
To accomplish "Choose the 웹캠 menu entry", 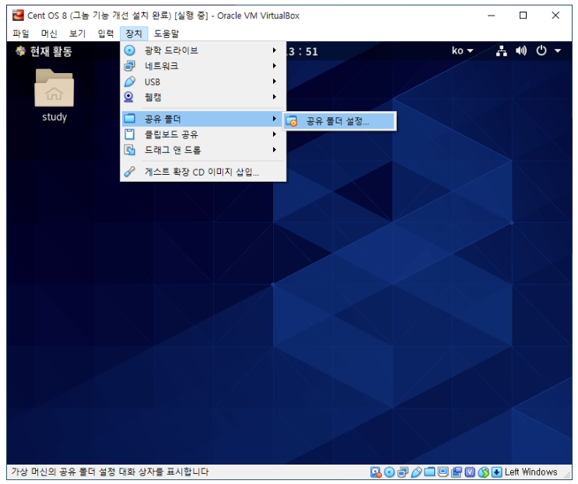I will (203, 97).
